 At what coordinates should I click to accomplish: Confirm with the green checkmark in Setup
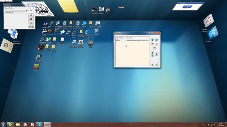(153, 65)
